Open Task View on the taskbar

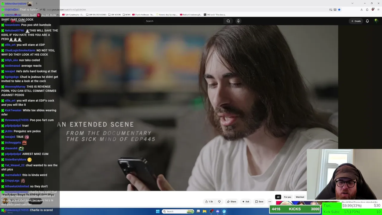tap(198, 211)
